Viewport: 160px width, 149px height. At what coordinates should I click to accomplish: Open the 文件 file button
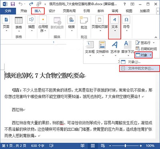(x=8, y=11)
